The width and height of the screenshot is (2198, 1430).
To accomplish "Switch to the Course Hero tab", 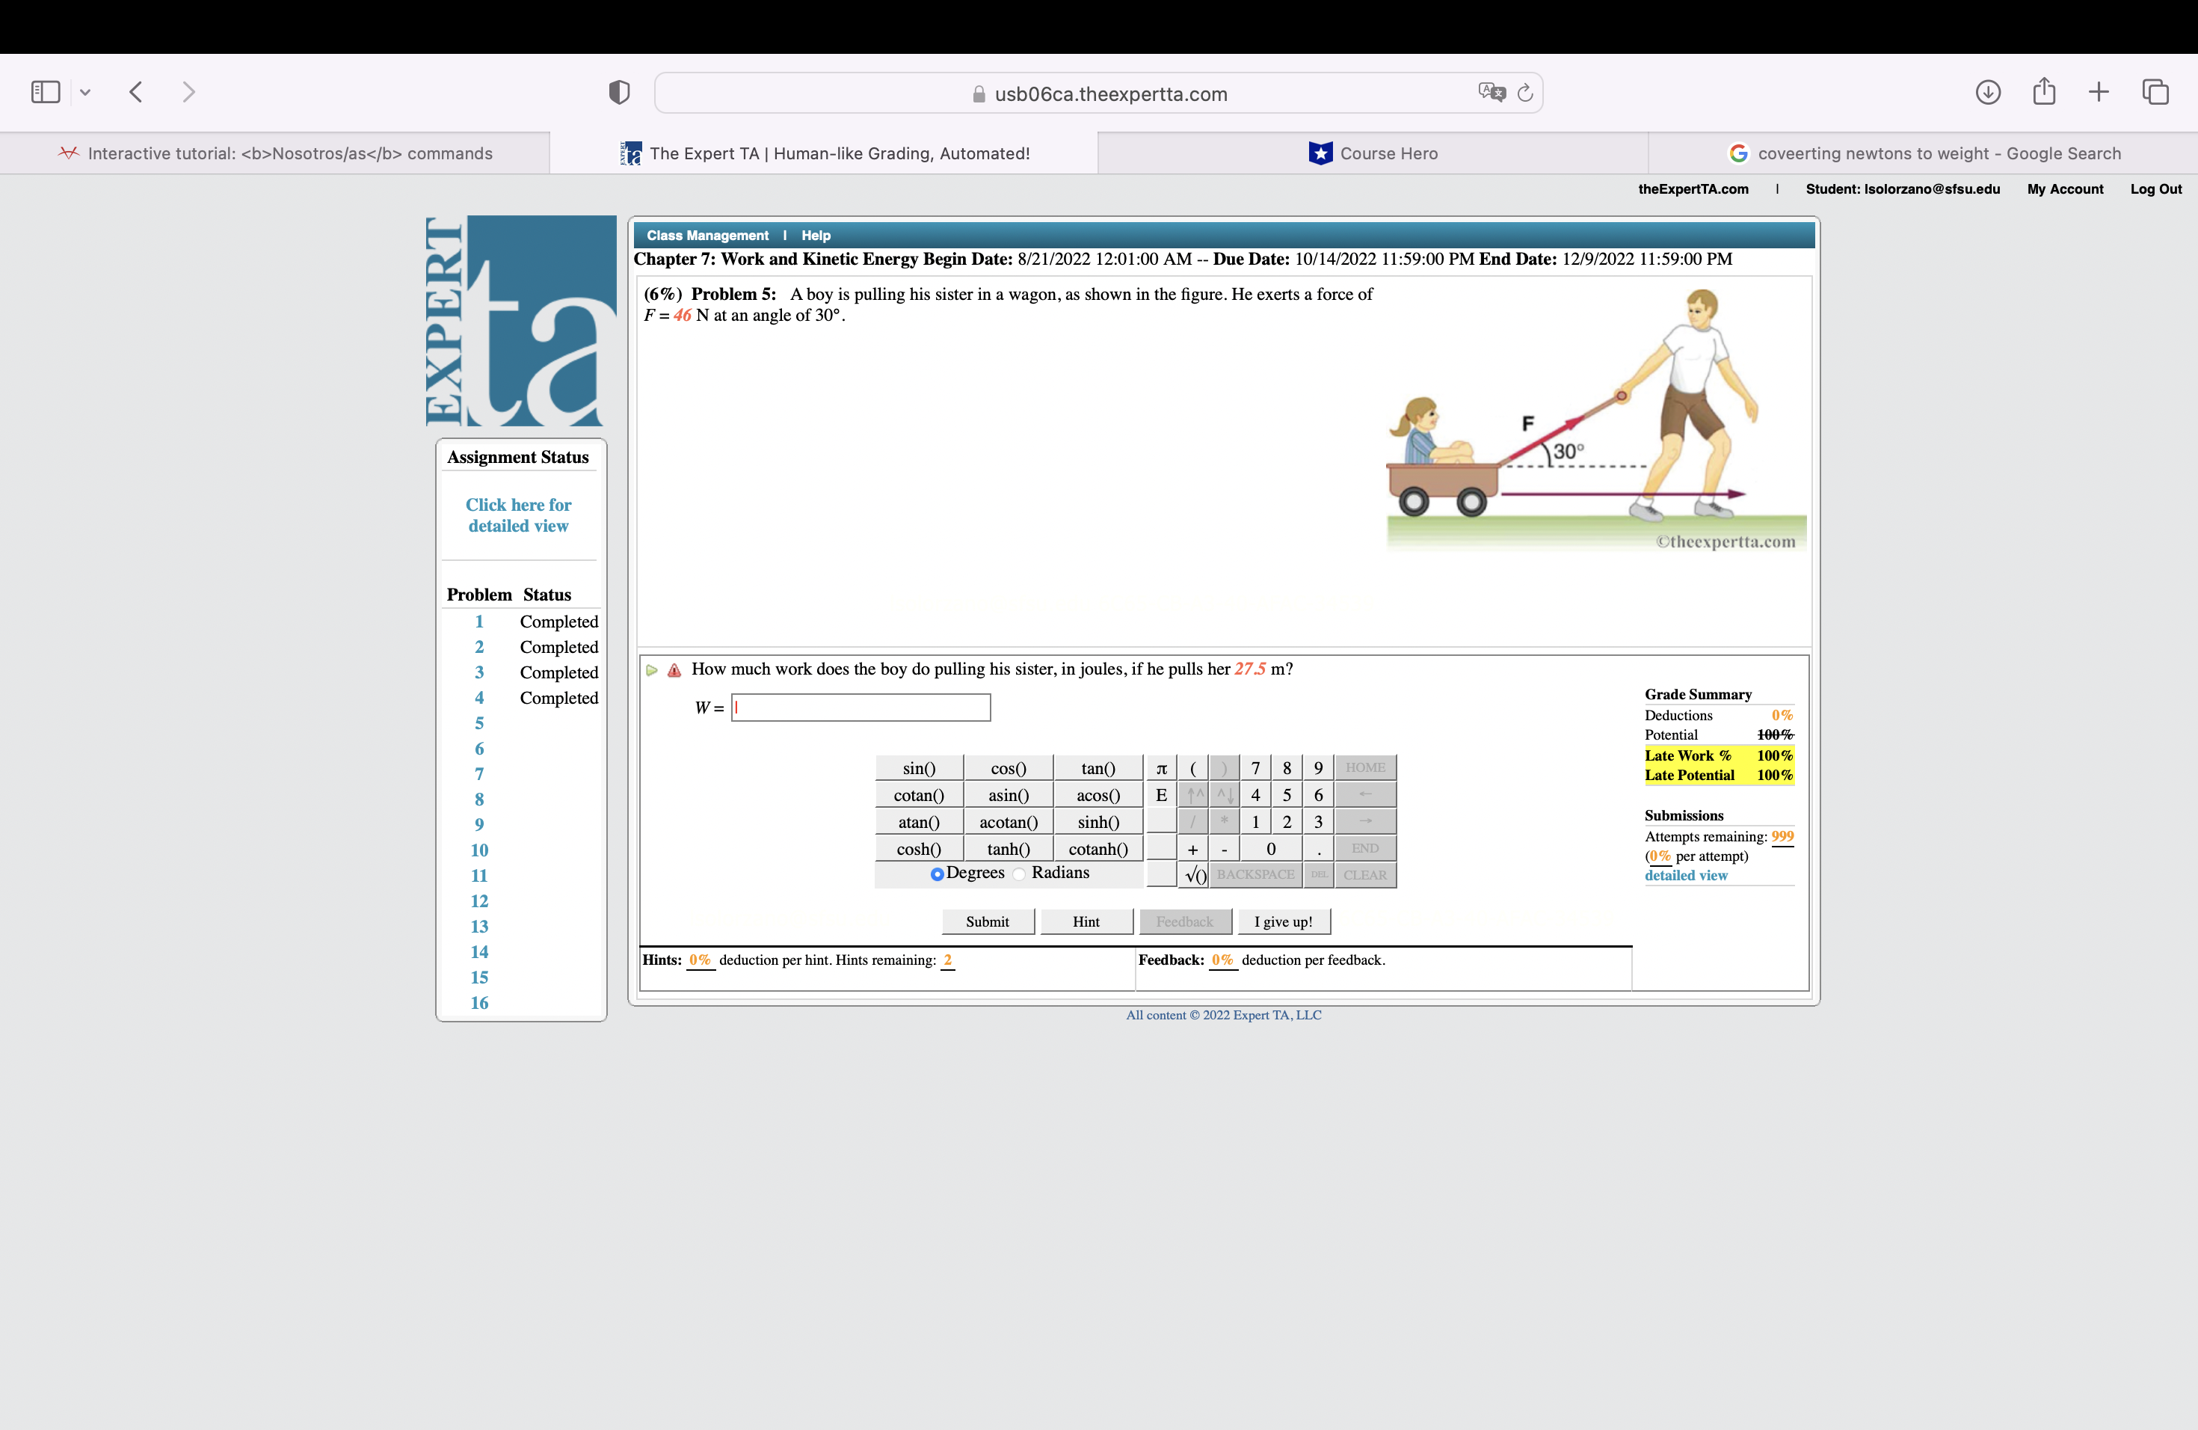I will (1373, 153).
